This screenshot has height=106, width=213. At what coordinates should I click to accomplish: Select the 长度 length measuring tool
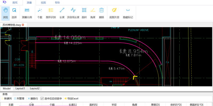[62, 14]
